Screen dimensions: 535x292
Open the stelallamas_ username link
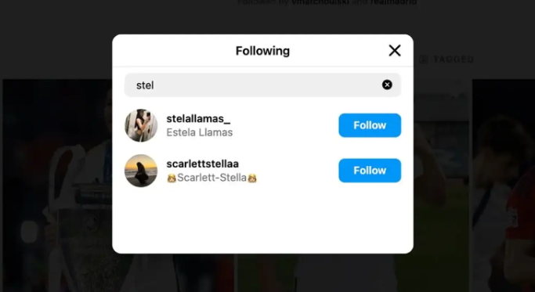click(x=198, y=119)
